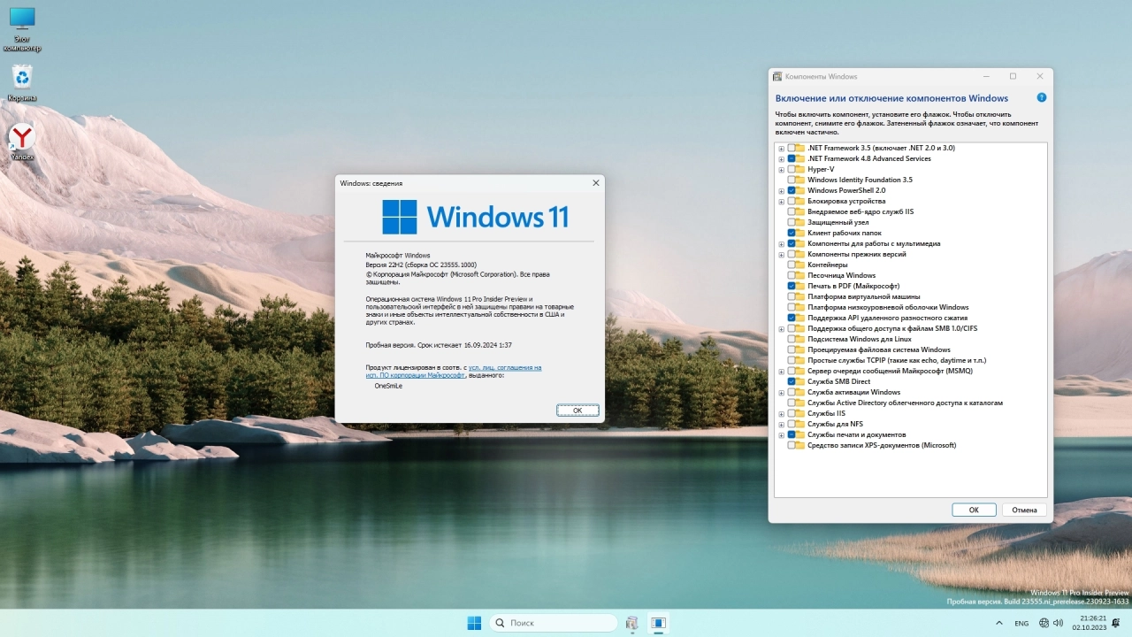Switch the ENG input language indicator
The width and height of the screenshot is (1132, 637).
tap(1021, 623)
